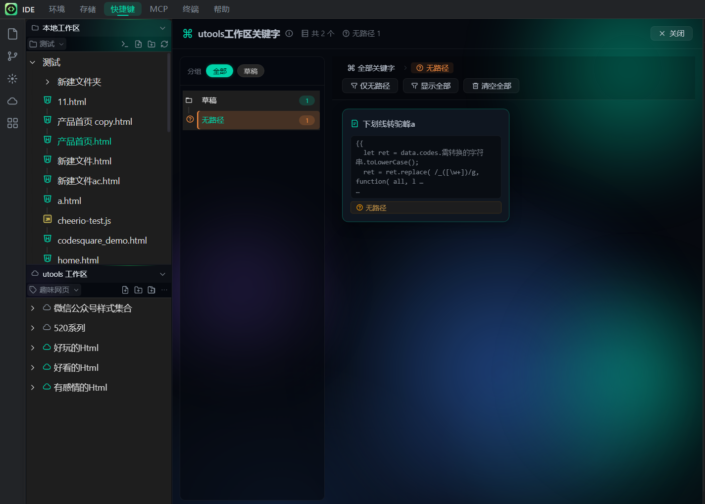The image size is (705, 504).
Task: Expand the 新建文件夹 folder
Action: (48, 82)
